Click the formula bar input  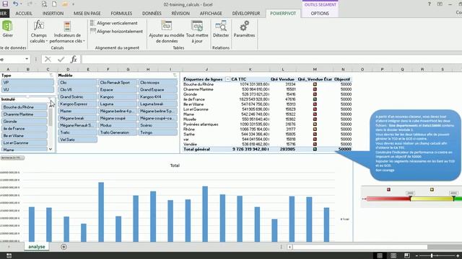(x=271, y=59)
